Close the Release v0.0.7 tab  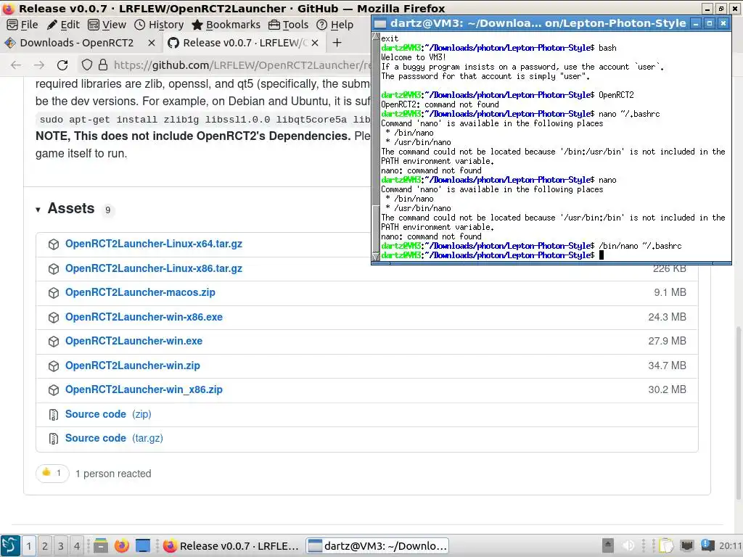point(315,43)
